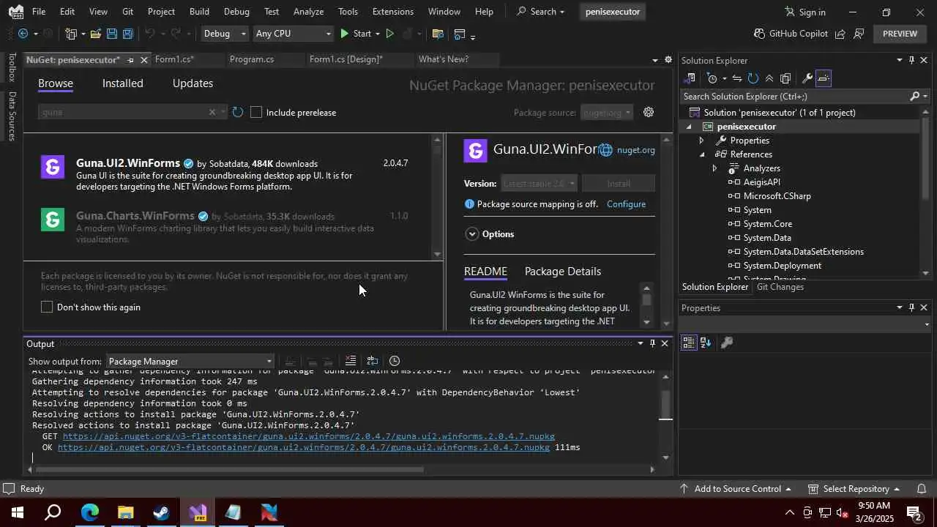937x527 pixels.
Task: Click Solution Explorer pending changes filter icon
Action: coord(712,78)
